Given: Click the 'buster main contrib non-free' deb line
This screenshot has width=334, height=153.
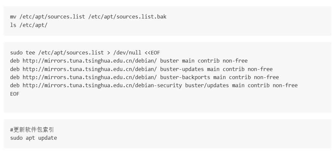Looking at the screenshot, I should (x=129, y=61).
